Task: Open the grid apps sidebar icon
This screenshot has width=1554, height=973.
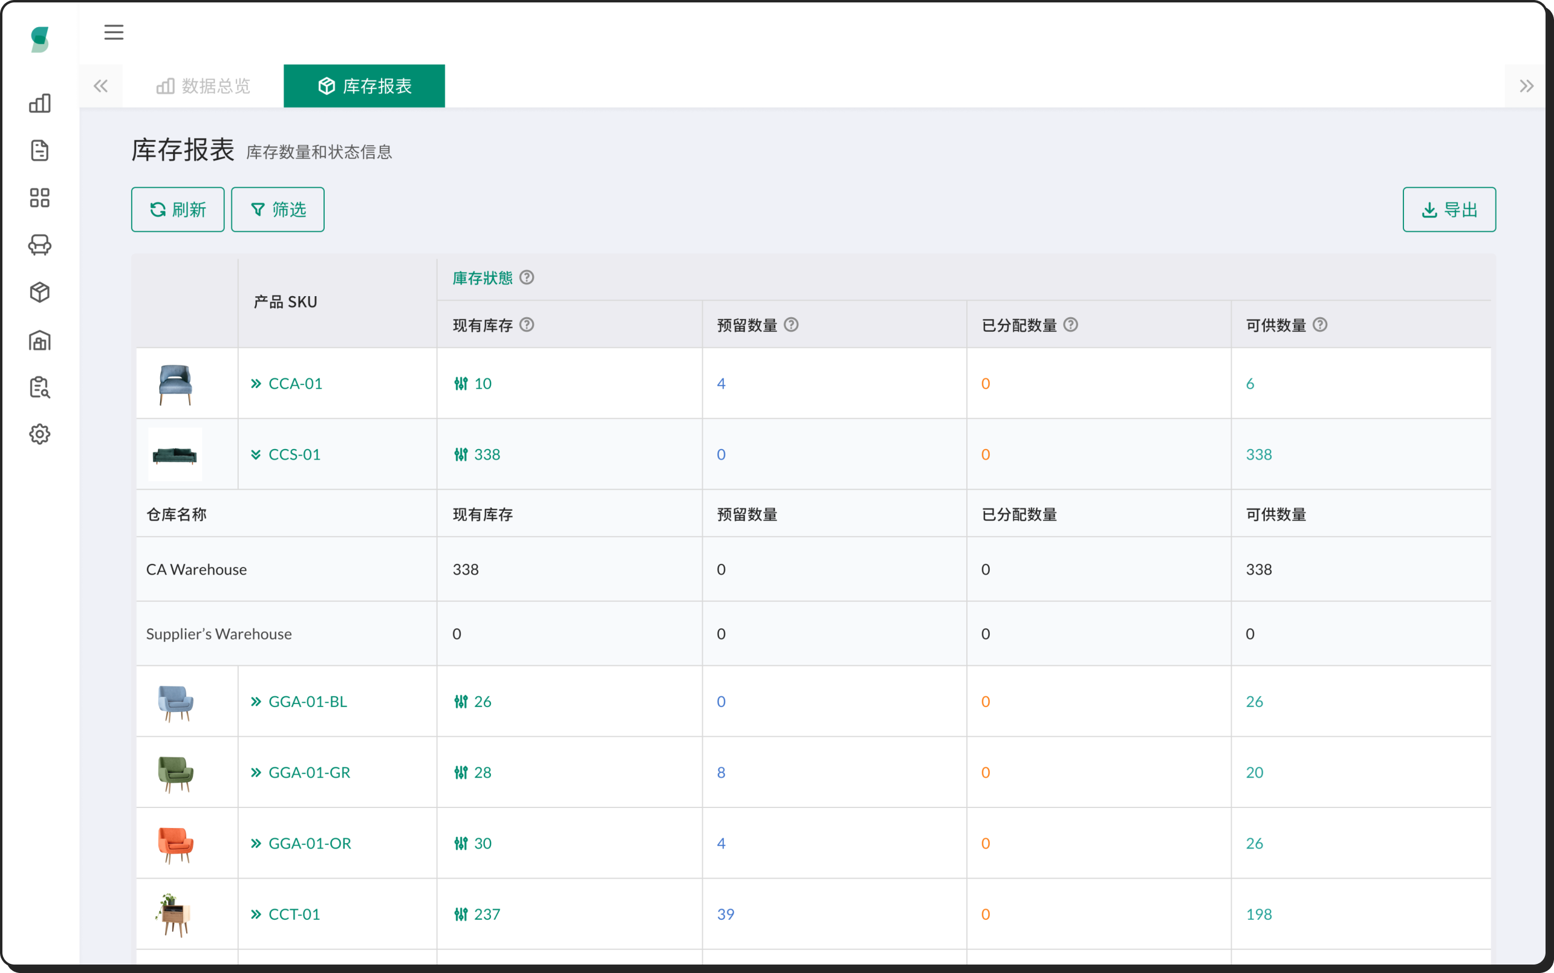Action: [x=40, y=198]
